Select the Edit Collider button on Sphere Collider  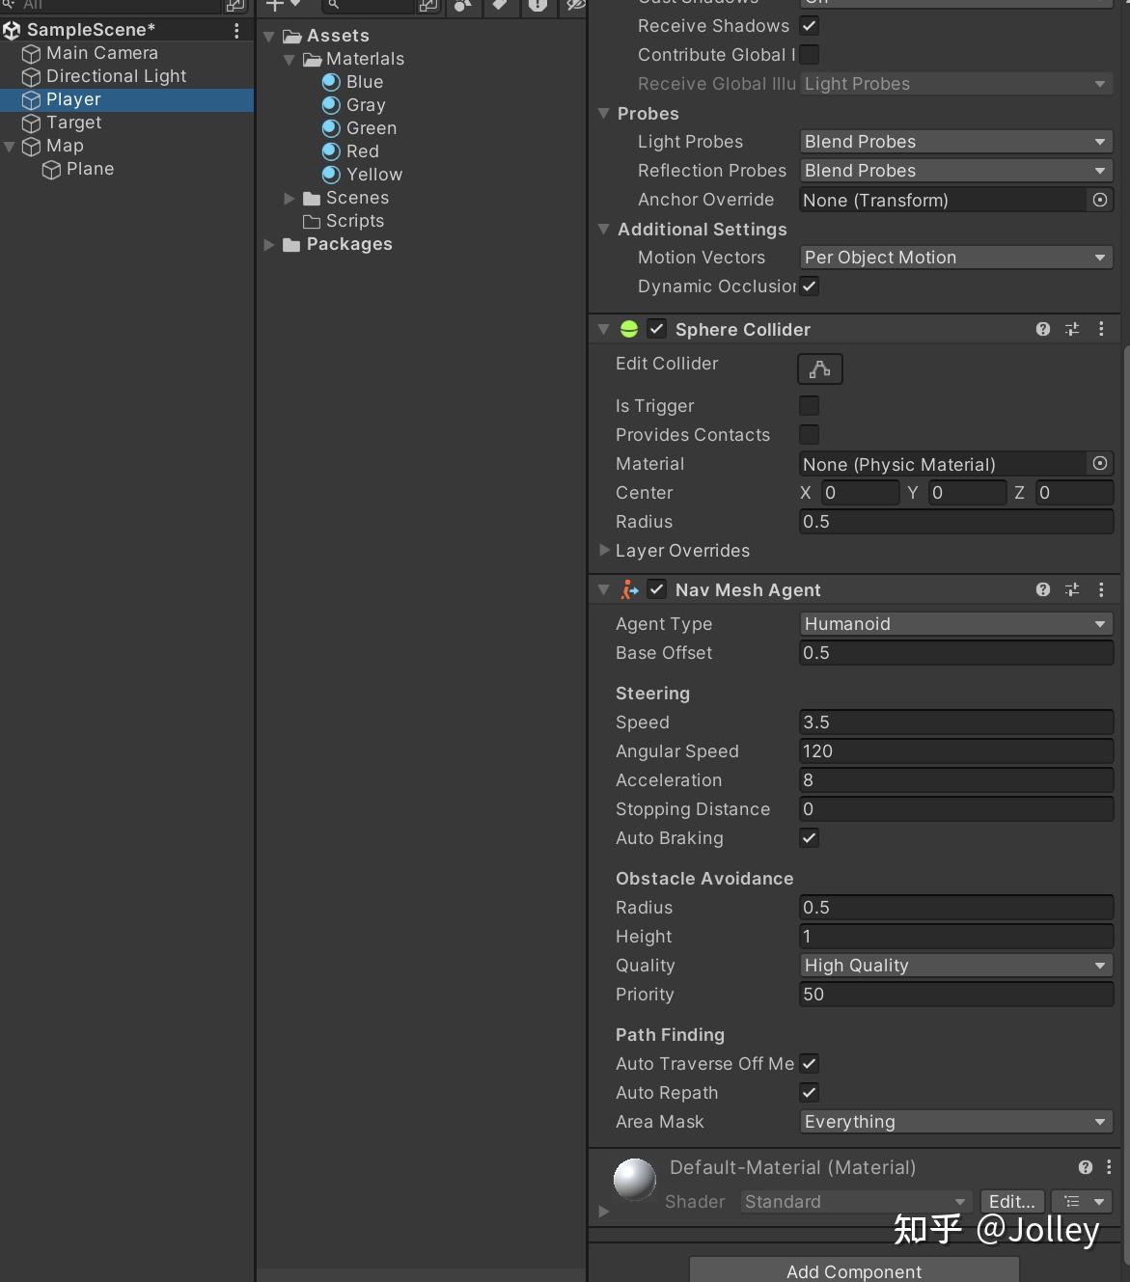pos(818,368)
